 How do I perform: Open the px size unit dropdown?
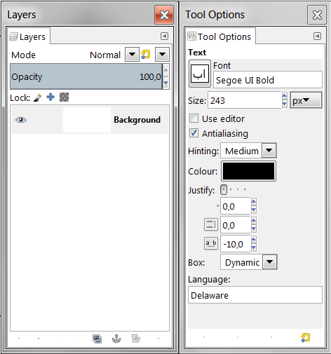point(306,100)
